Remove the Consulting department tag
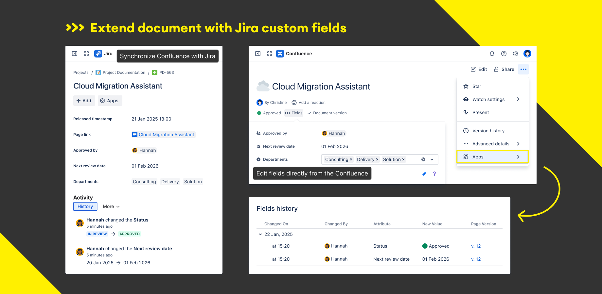Viewport: 602px width, 294px height. 351,159
